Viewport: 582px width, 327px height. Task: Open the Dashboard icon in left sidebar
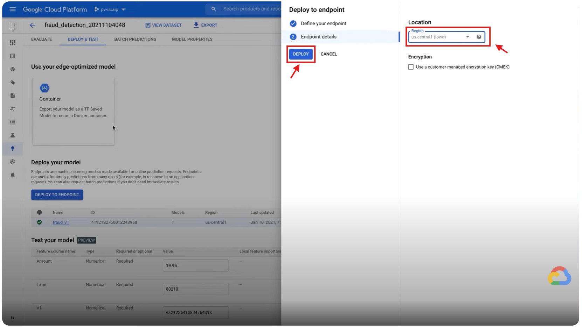pos(13,43)
